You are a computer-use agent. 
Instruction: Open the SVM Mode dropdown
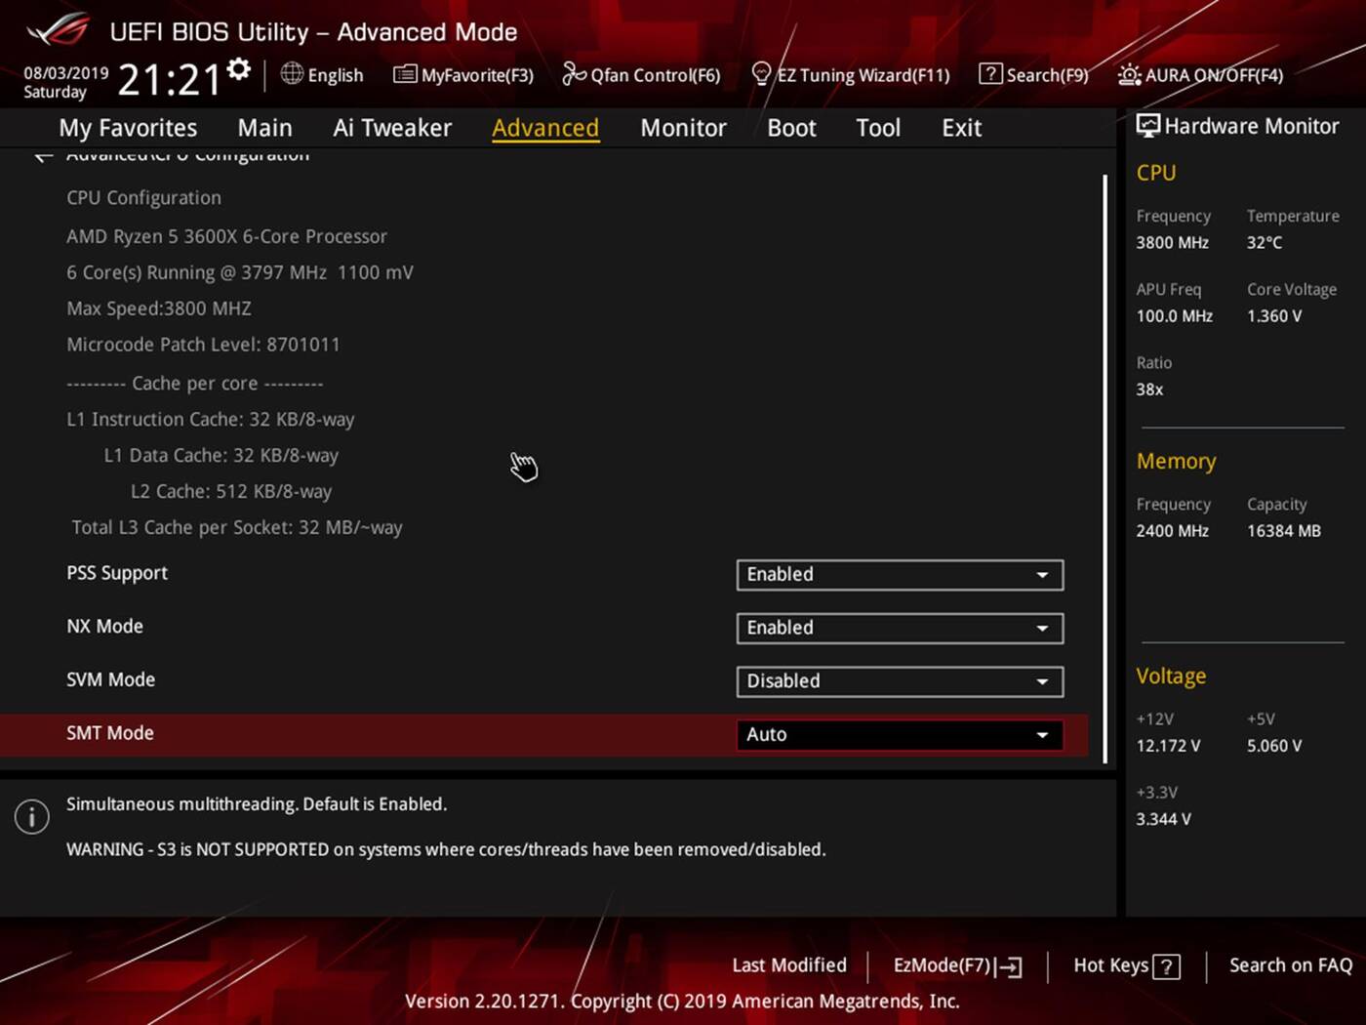coord(899,681)
